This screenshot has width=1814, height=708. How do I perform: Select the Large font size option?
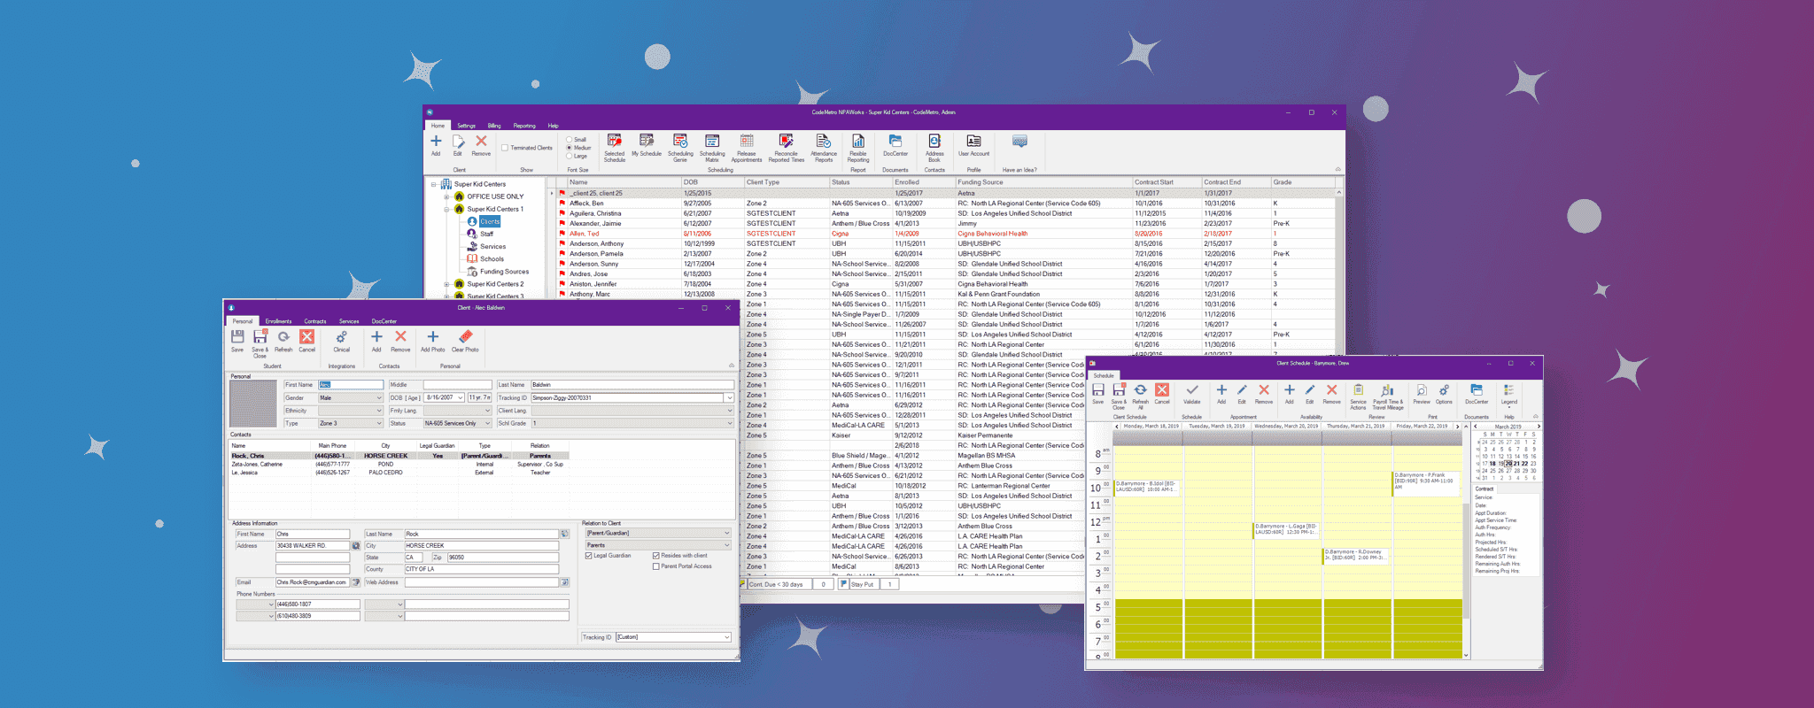coord(570,156)
